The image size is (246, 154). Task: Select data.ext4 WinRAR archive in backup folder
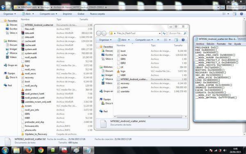[x=30, y=33]
